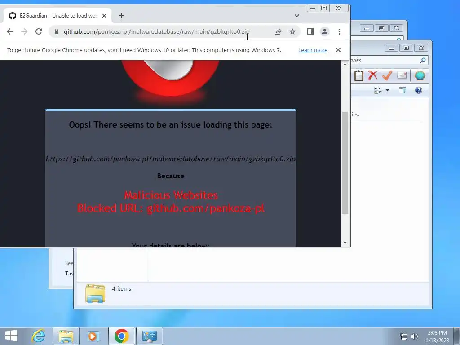Open File Explorer taskbar button
Image resolution: width=460 pixels, height=345 pixels.
(66, 336)
